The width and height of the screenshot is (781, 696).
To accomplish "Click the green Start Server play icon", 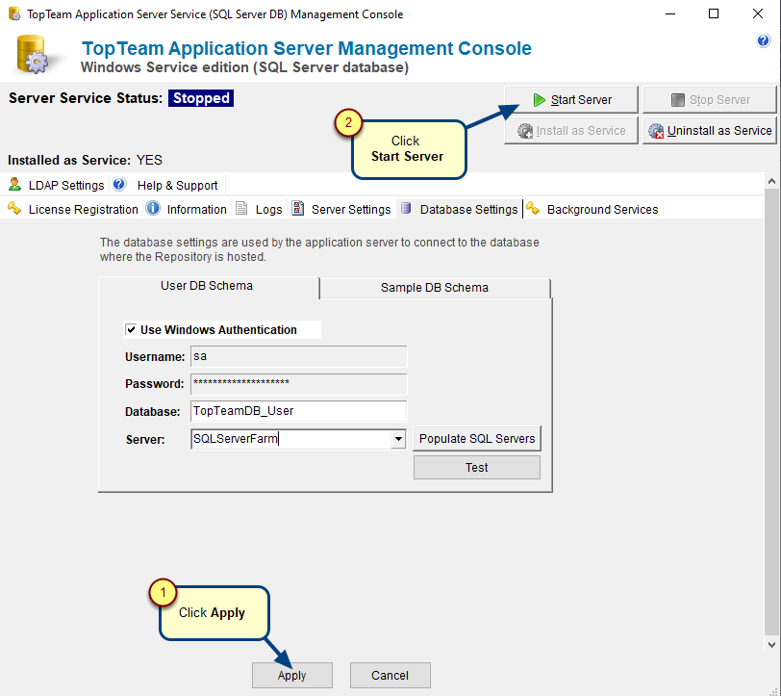I will click(539, 100).
